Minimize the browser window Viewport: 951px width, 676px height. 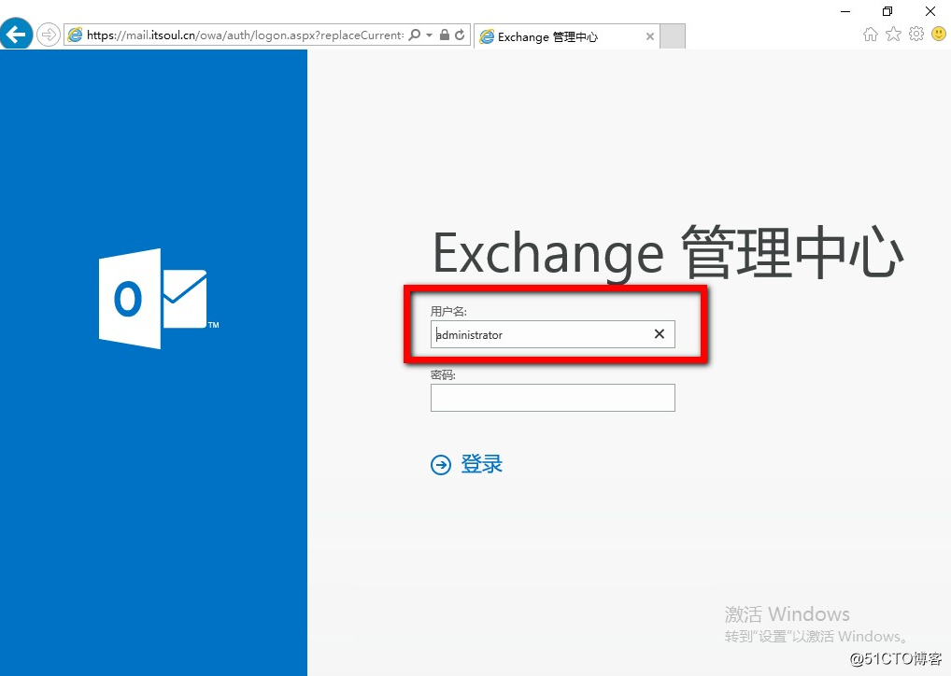click(x=845, y=11)
